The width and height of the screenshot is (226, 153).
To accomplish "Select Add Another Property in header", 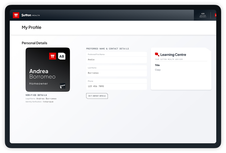I will [x=203, y=15].
